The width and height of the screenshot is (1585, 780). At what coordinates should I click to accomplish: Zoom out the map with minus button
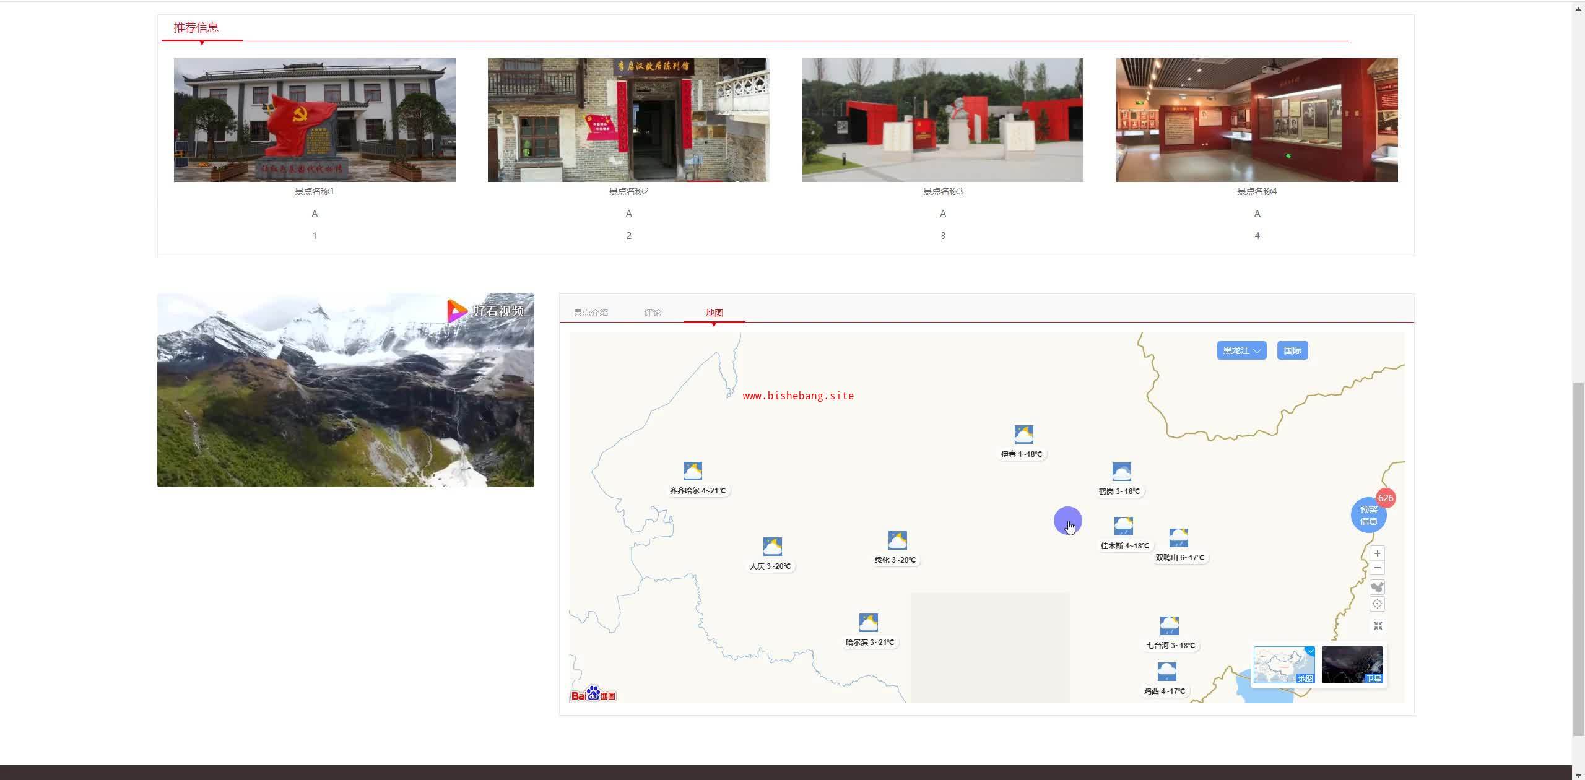(x=1377, y=568)
